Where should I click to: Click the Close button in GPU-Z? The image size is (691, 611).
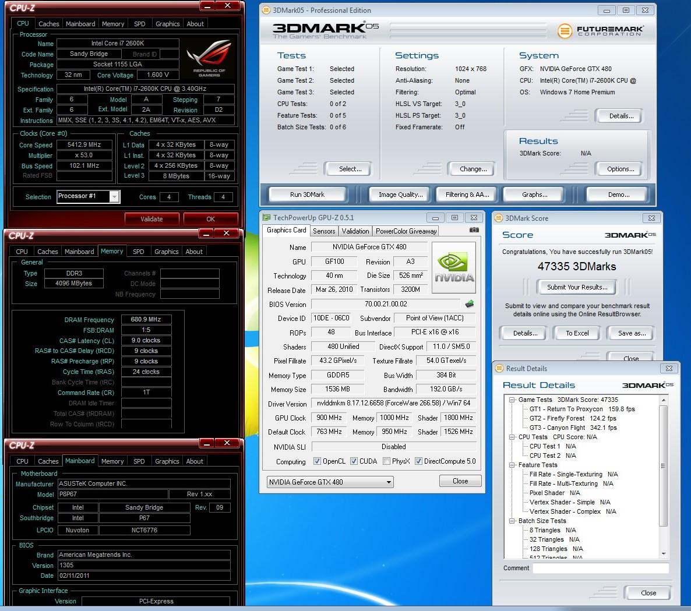460,481
